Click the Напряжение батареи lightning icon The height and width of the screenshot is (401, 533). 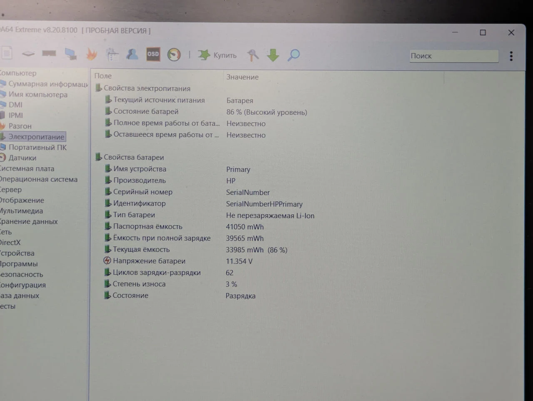point(107,261)
